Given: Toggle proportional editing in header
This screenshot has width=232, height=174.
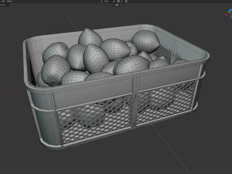Looking at the screenshot, I should click(126, 1).
